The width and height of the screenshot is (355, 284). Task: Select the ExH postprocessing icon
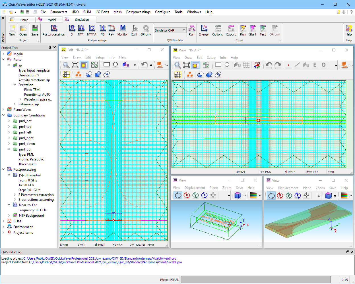(134, 31)
